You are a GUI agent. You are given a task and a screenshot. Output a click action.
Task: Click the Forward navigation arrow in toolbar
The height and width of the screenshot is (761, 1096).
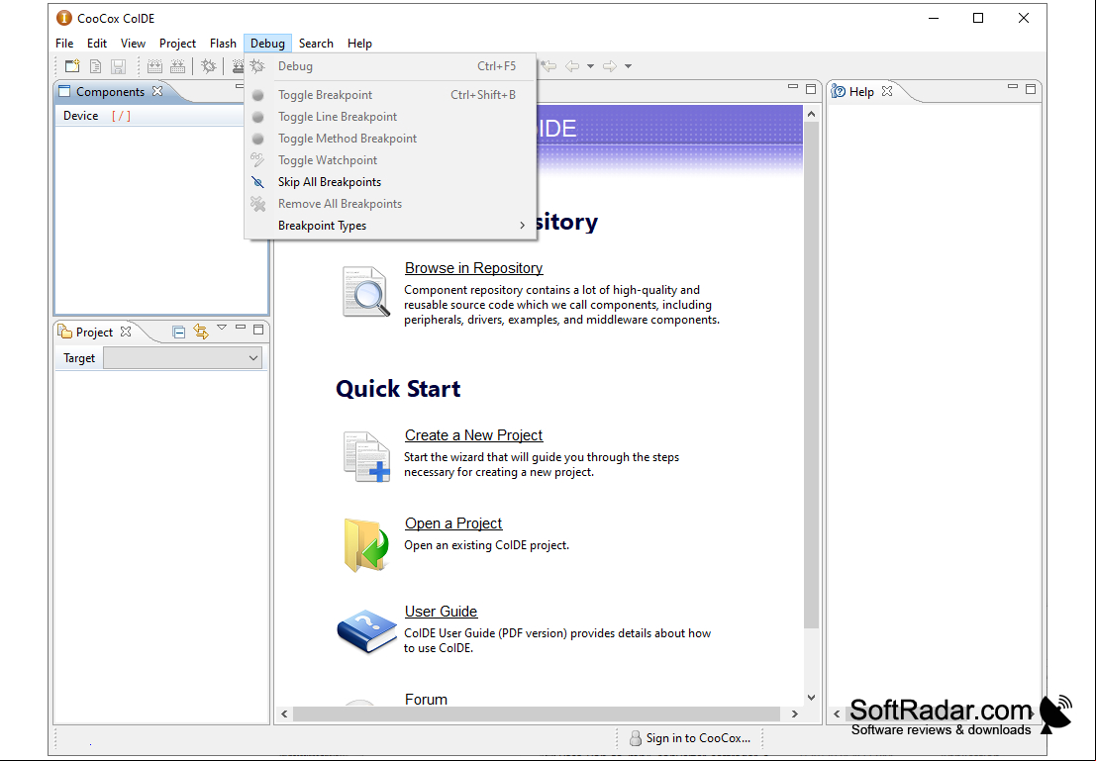[610, 66]
